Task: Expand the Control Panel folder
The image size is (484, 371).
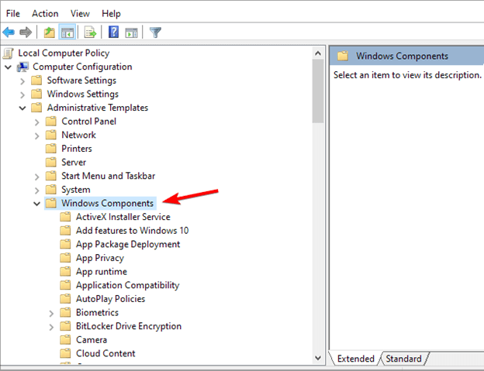Action: [x=37, y=122]
